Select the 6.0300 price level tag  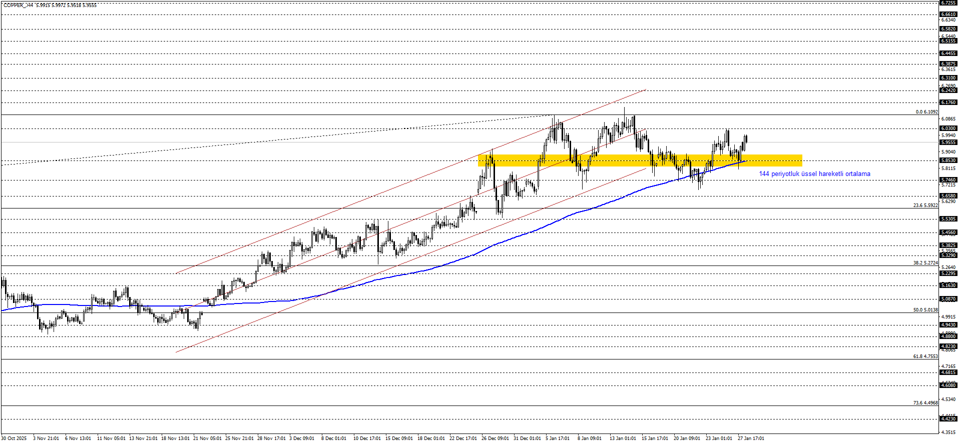(948, 128)
